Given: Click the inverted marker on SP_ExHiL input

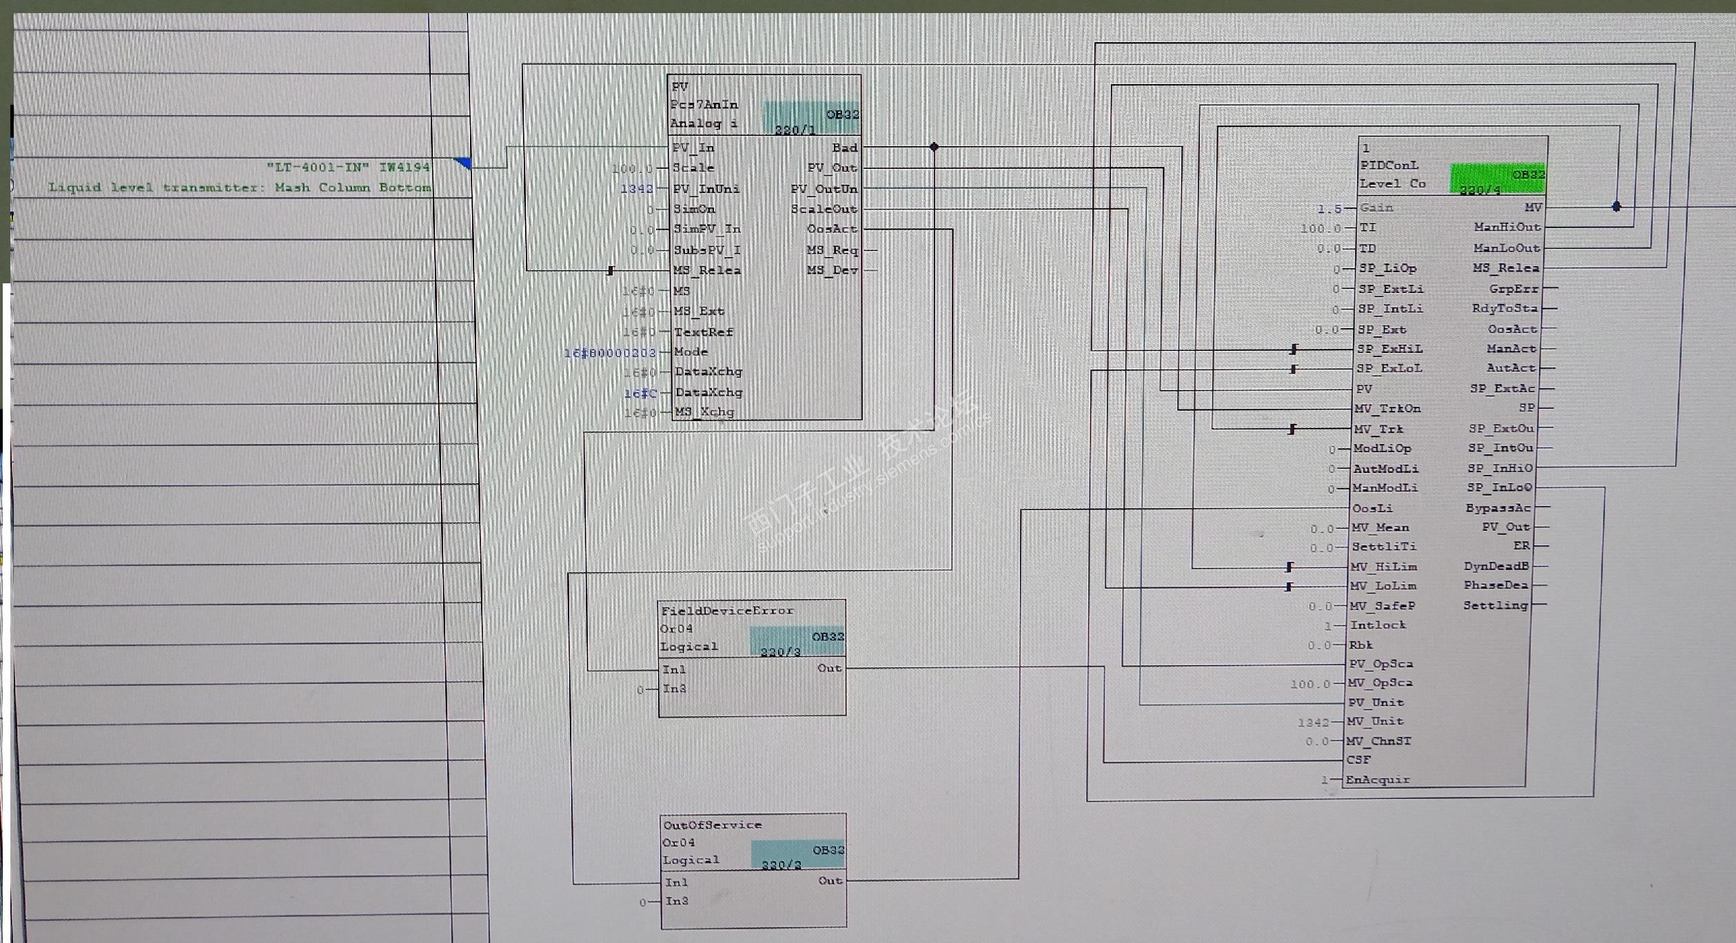Looking at the screenshot, I should [1294, 349].
